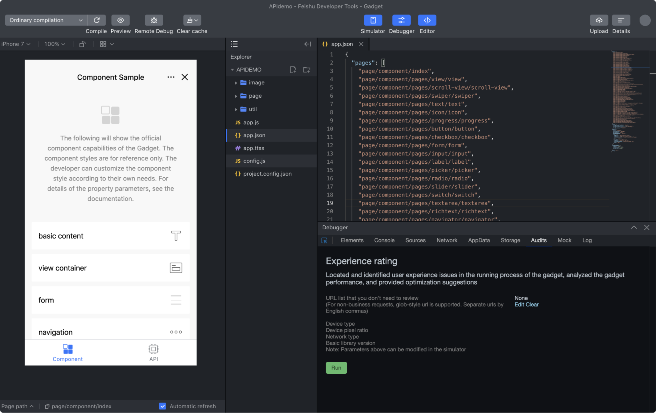Click the Upload cloud icon
Image resolution: width=656 pixels, height=413 pixels.
[599, 20]
